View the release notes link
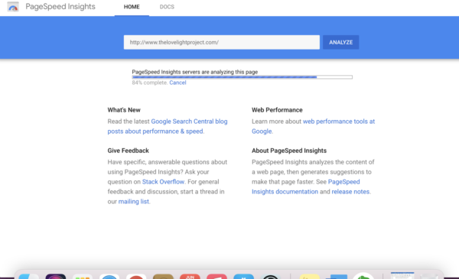This screenshot has height=279, width=459. coord(350,192)
